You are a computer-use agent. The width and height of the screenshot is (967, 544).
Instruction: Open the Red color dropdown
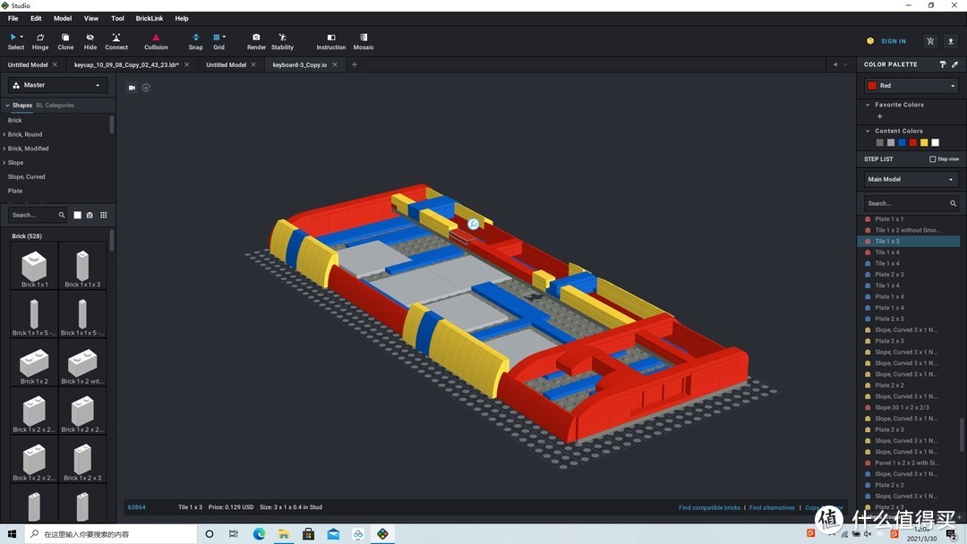coord(911,86)
